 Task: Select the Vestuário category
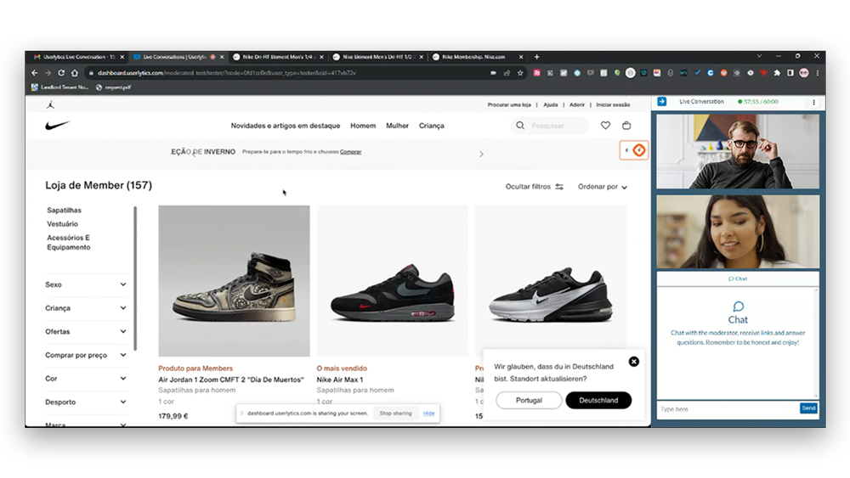(x=62, y=224)
